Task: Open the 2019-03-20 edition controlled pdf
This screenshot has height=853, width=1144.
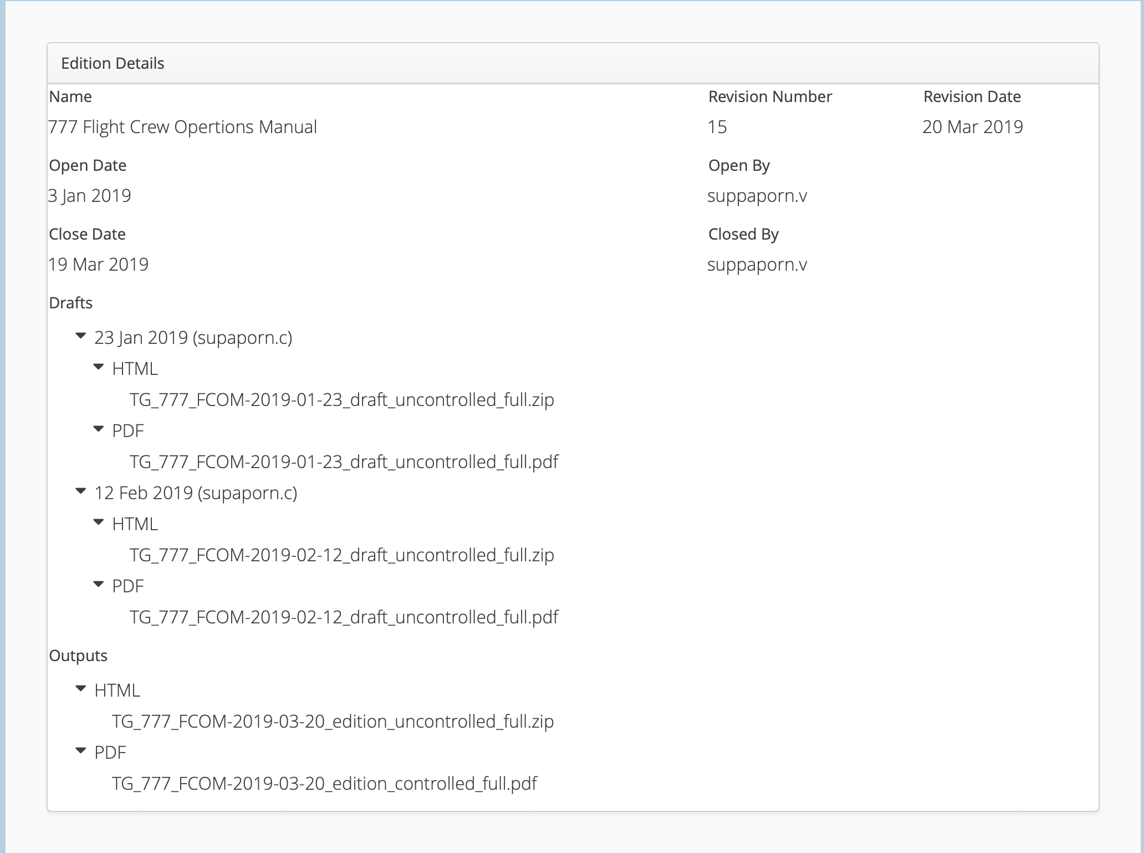Action: pyautogui.click(x=324, y=784)
